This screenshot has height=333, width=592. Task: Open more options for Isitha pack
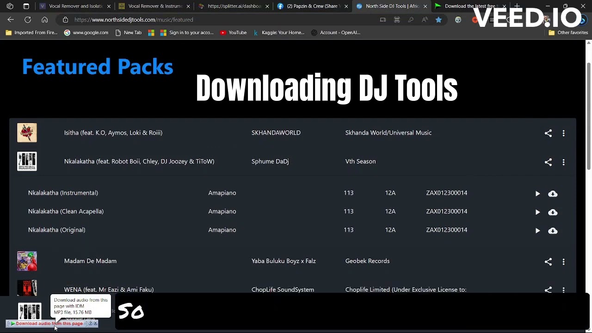(x=563, y=133)
